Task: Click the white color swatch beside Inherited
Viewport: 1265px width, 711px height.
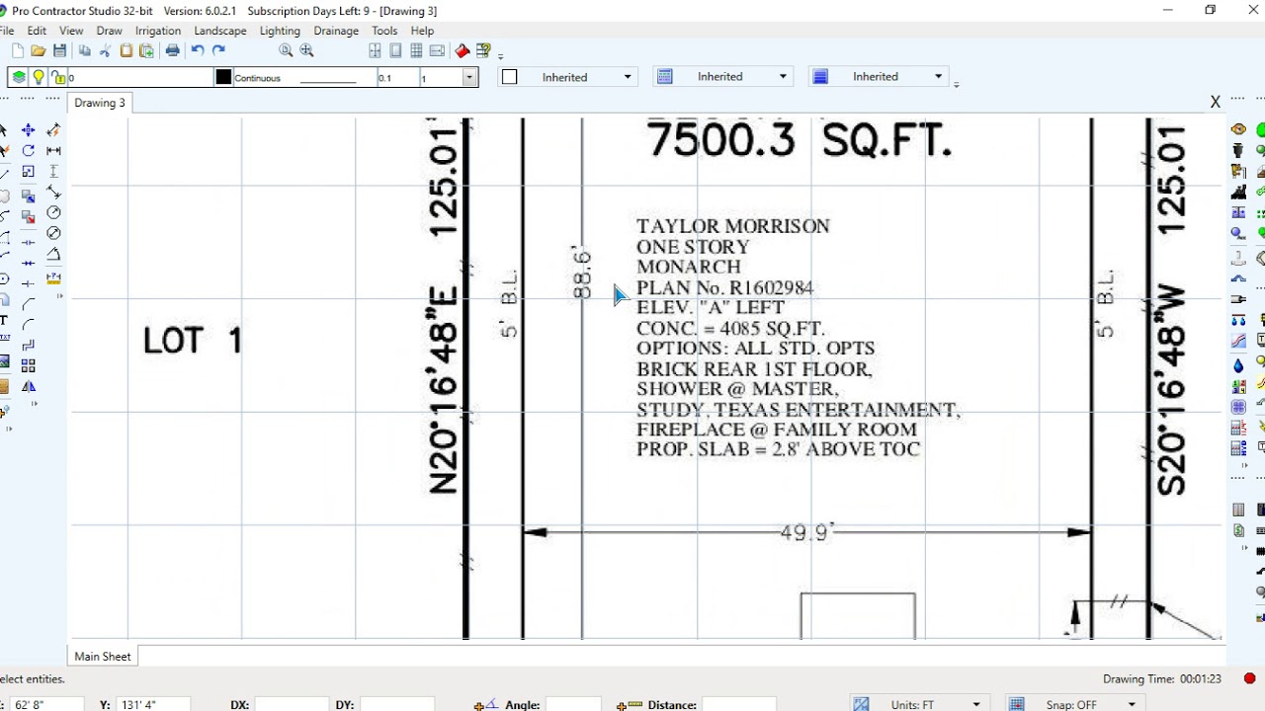Action: (509, 77)
